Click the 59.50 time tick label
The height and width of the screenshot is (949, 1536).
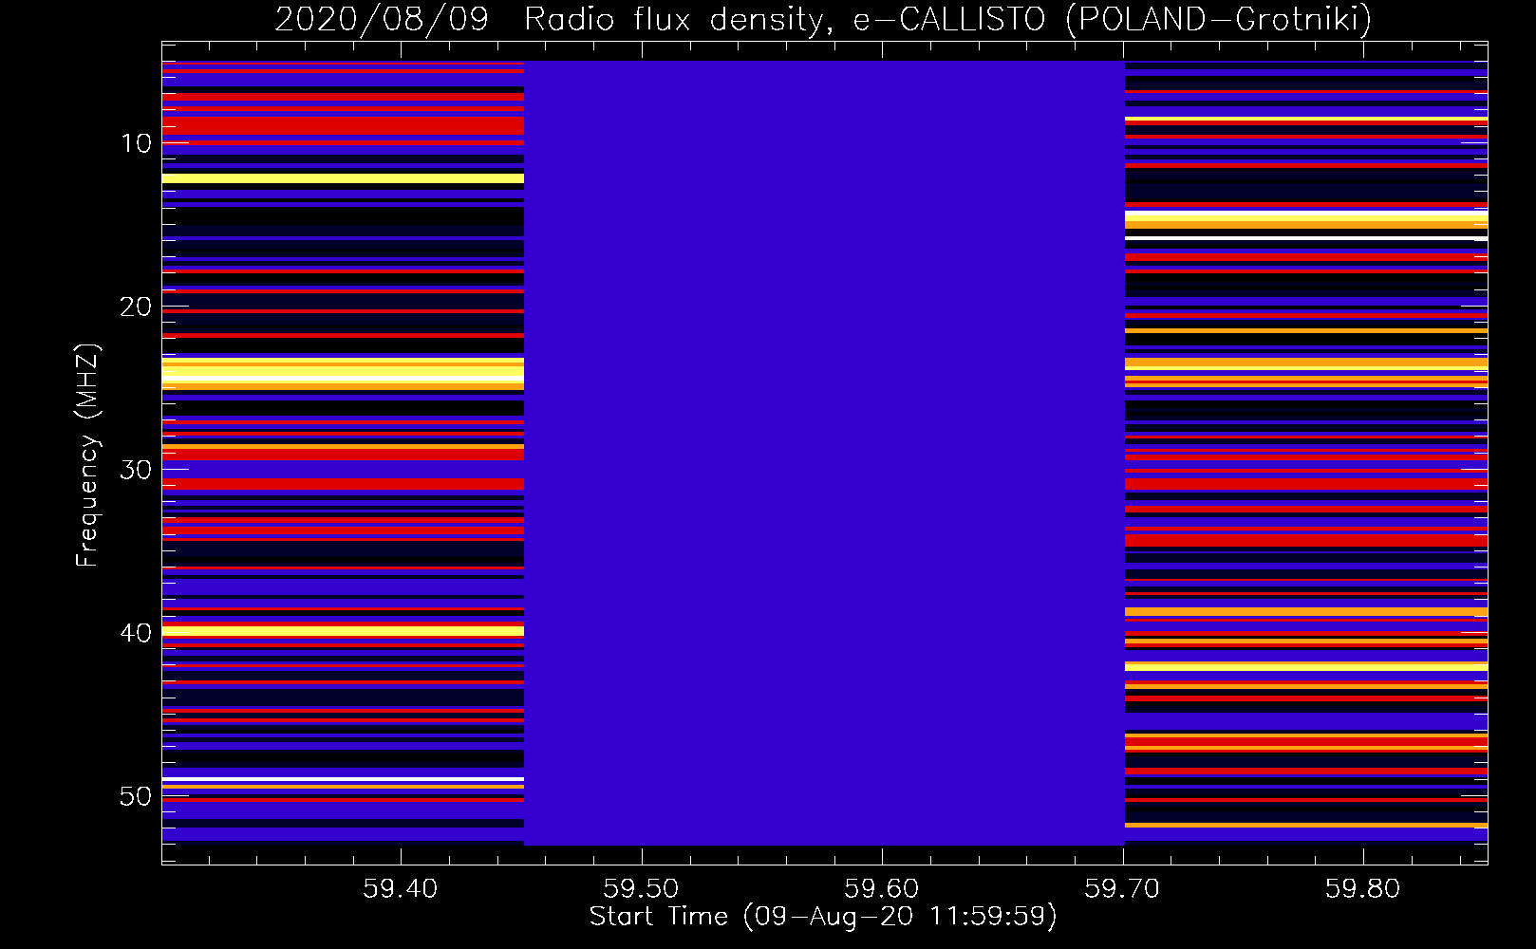pyautogui.click(x=642, y=888)
